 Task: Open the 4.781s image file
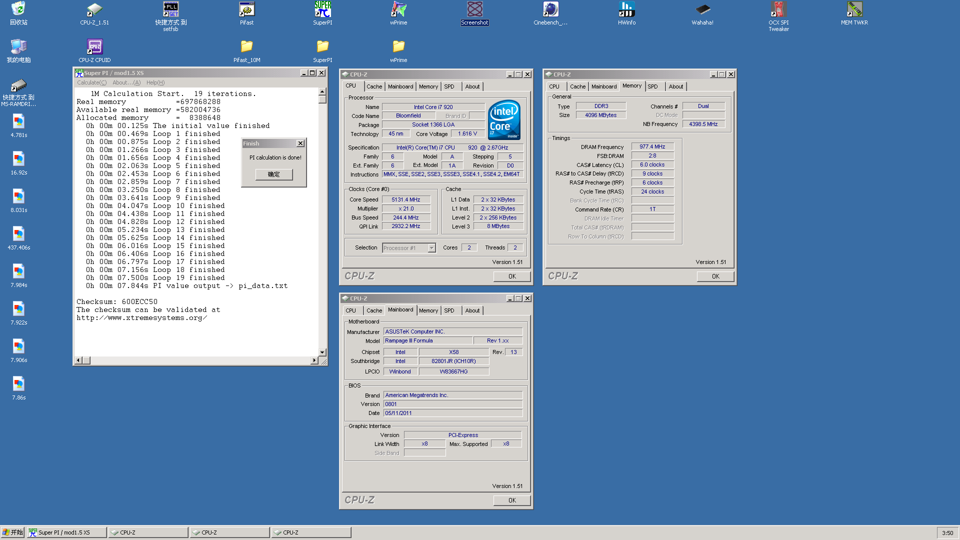pos(18,126)
